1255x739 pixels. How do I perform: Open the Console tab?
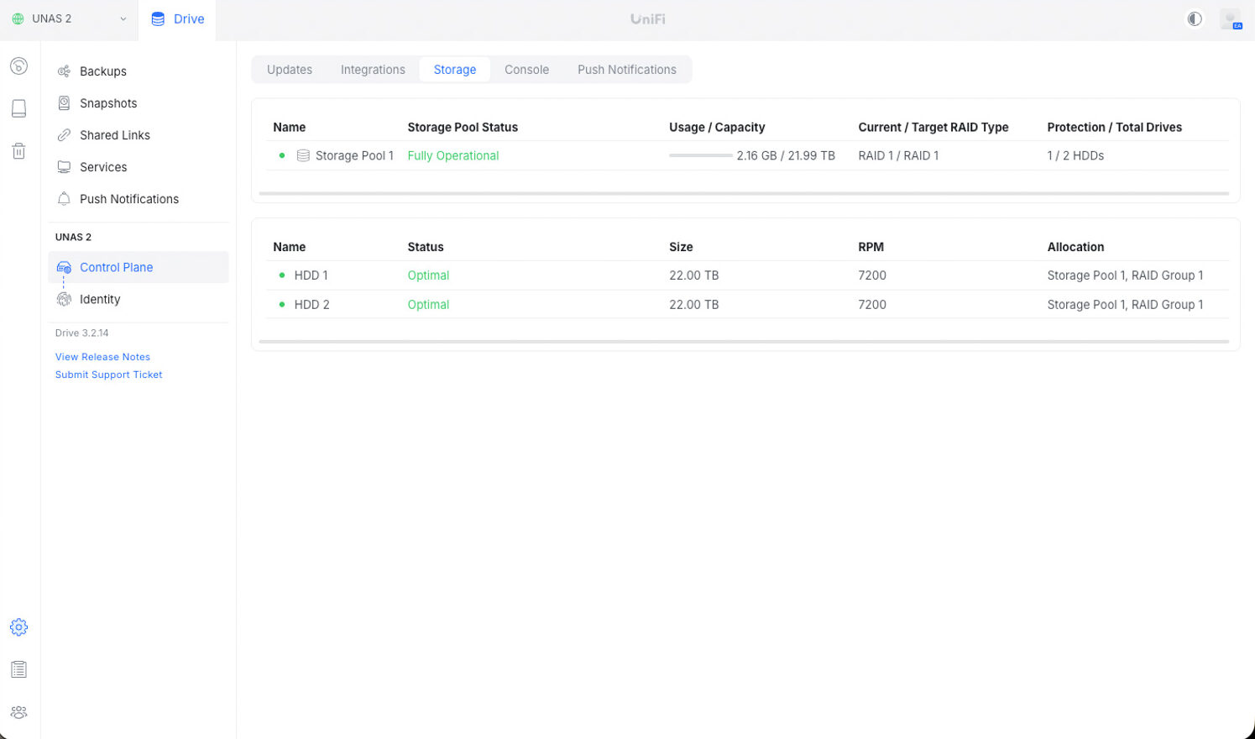coord(526,70)
